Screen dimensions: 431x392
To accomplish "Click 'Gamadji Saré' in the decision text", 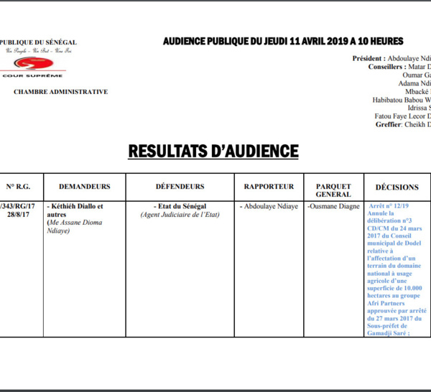I will tap(386, 334).
